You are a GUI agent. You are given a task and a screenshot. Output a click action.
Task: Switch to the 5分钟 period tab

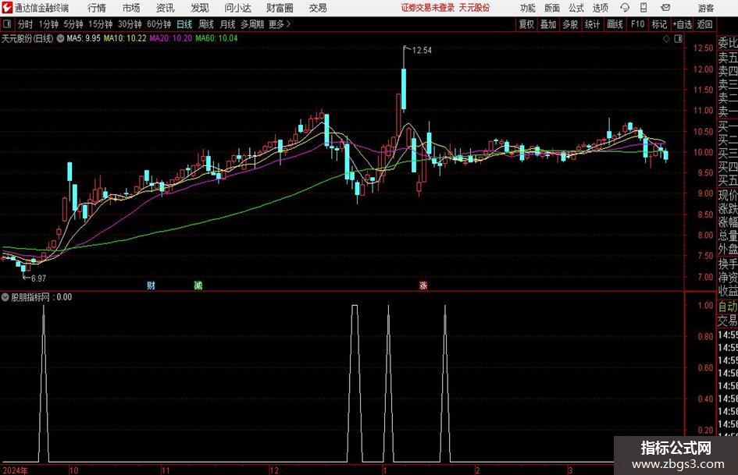73,24
